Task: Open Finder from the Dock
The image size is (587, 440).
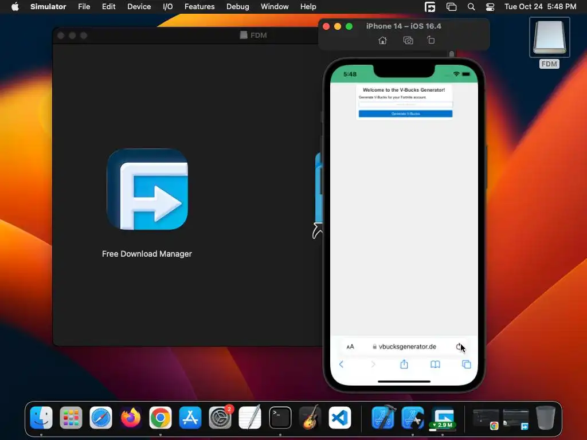Action: coord(41,418)
